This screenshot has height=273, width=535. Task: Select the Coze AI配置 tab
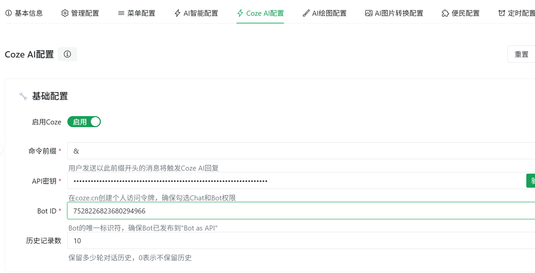[x=260, y=13]
